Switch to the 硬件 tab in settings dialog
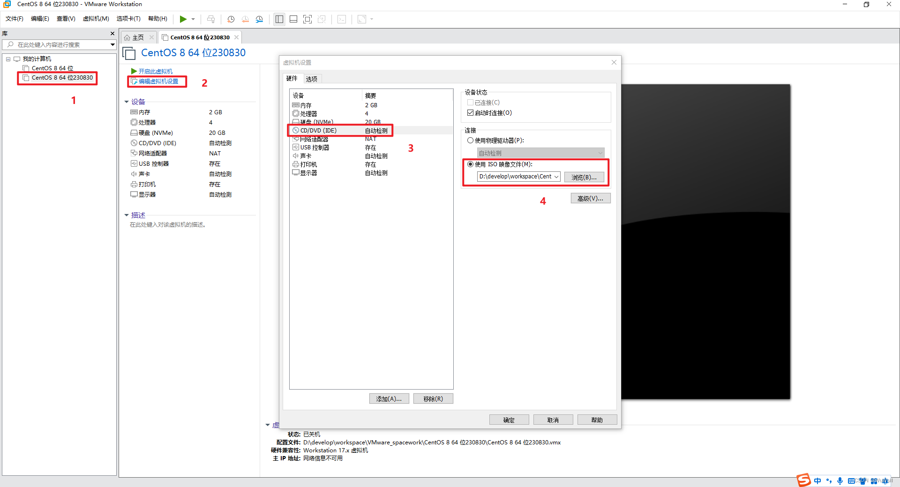900x487 pixels. [292, 78]
